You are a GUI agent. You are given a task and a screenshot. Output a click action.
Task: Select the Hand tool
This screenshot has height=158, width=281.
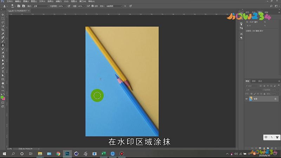[x=3, y=83]
